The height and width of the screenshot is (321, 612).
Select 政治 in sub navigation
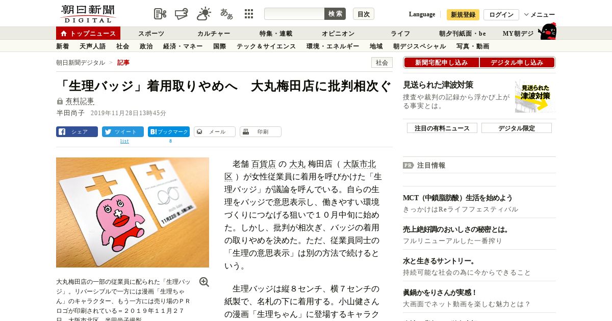pos(146,46)
